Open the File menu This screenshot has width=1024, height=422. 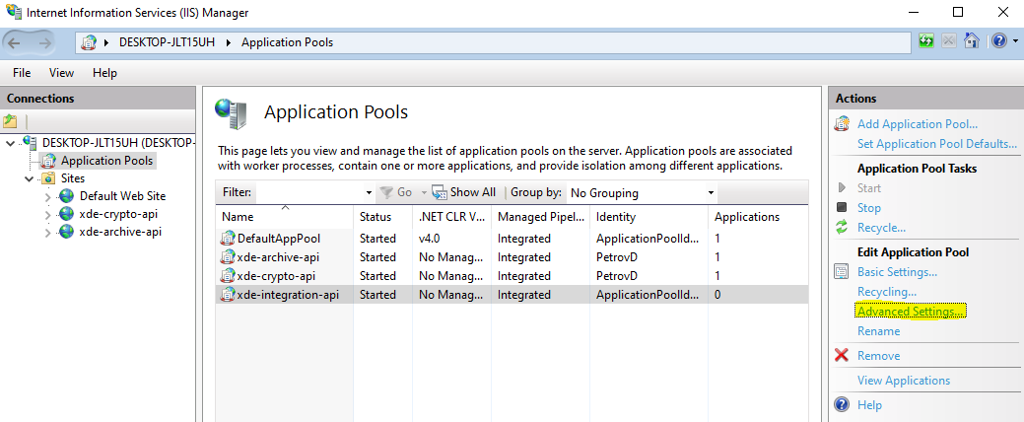point(22,73)
